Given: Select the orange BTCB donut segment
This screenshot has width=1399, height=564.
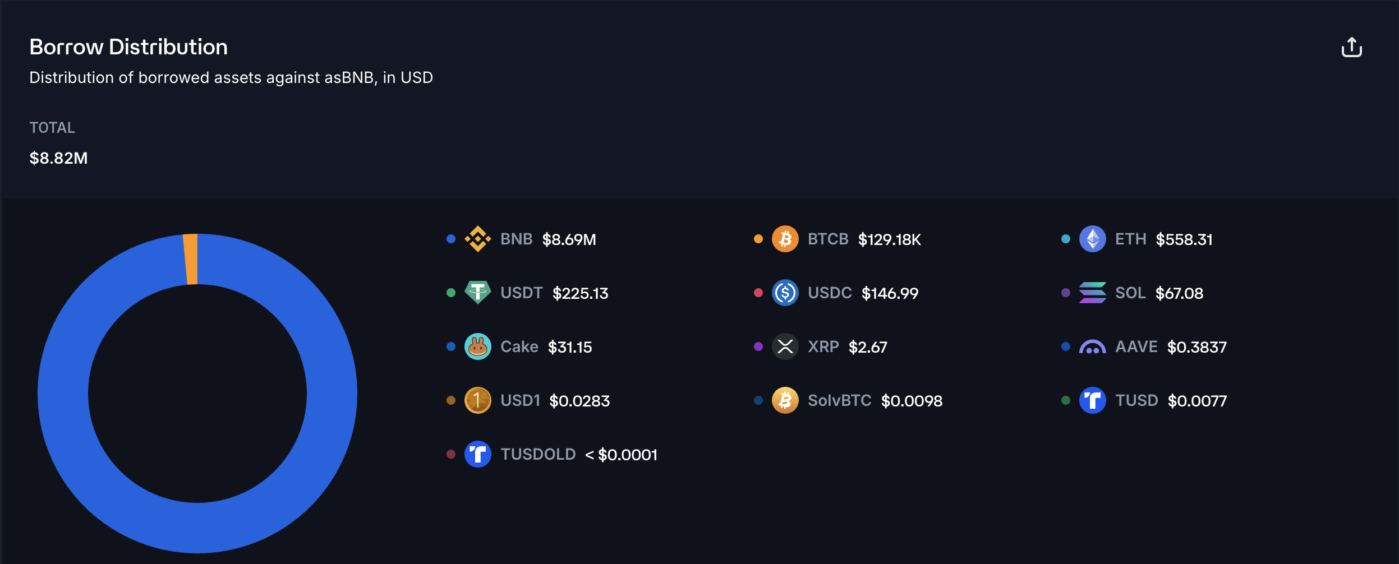Looking at the screenshot, I should coord(191,259).
